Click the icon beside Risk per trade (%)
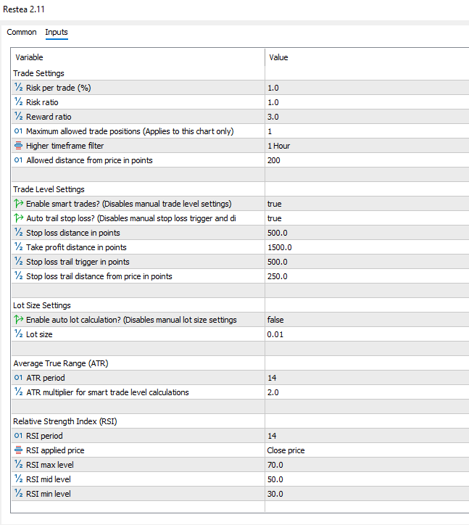The image size is (469, 525). [x=19, y=88]
